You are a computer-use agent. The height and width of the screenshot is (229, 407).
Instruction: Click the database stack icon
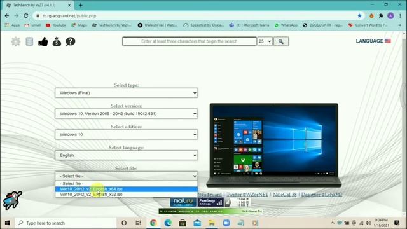[29, 41]
